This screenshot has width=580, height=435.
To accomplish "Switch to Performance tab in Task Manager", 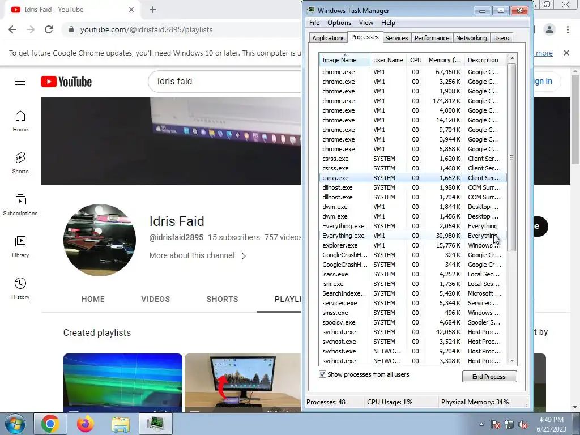I will pos(432,38).
